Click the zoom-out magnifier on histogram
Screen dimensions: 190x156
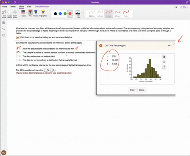tap(164, 62)
